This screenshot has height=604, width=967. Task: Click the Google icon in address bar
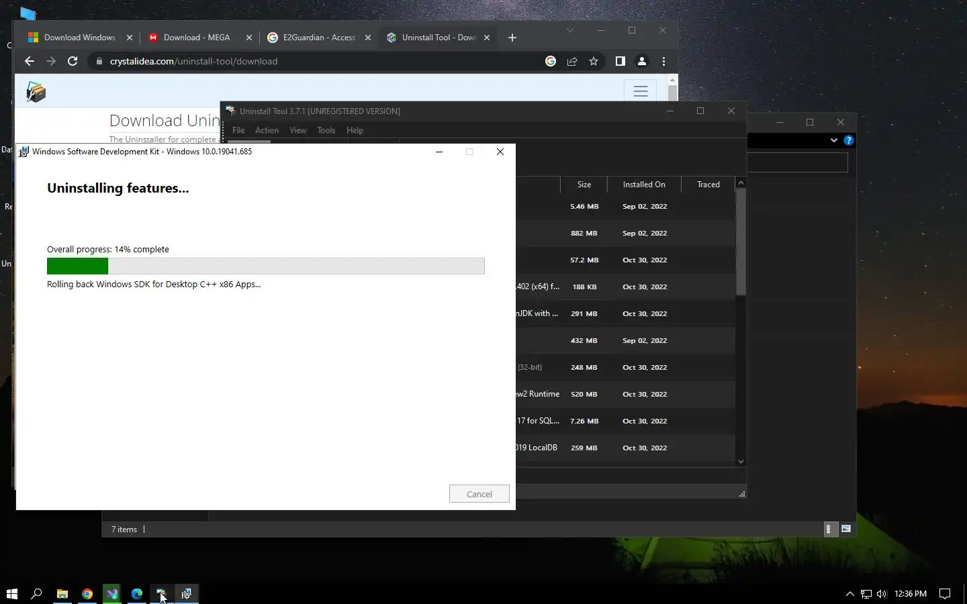point(551,61)
